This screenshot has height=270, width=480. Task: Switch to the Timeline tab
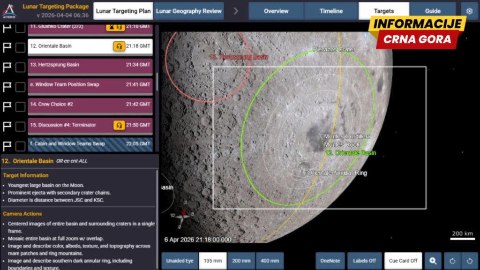tap(331, 11)
